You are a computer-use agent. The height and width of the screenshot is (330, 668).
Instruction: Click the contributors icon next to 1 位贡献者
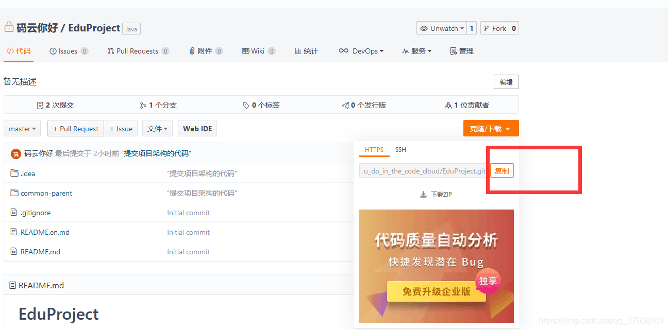[x=448, y=105]
